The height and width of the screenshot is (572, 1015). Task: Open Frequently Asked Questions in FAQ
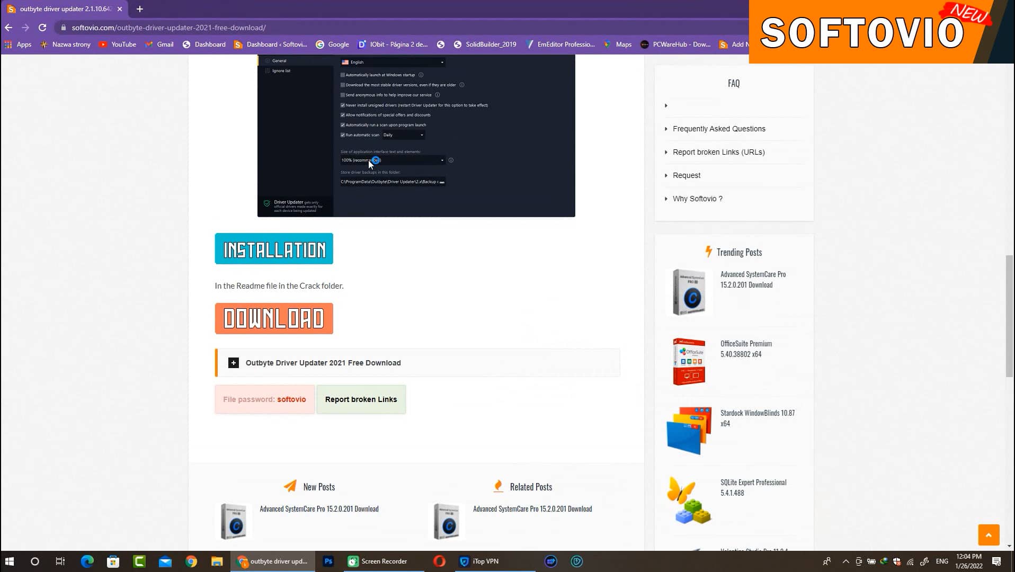(719, 129)
